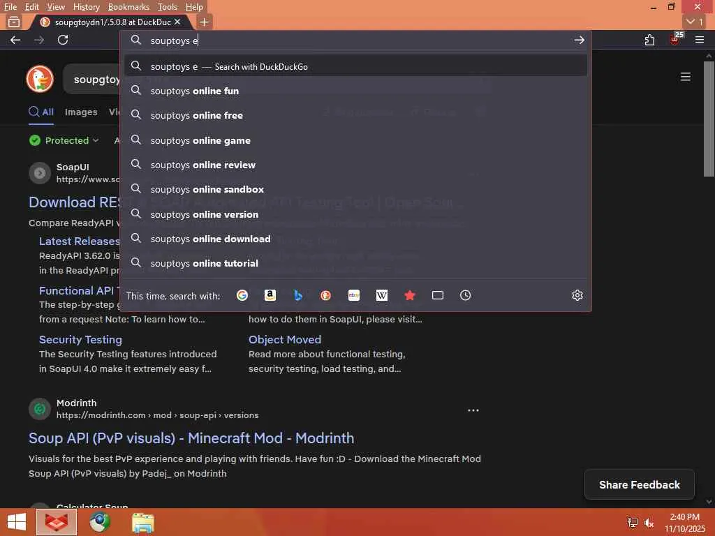Search history with the clock icon
The width and height of the screenshot is (715, 536).
click(465, 295)
